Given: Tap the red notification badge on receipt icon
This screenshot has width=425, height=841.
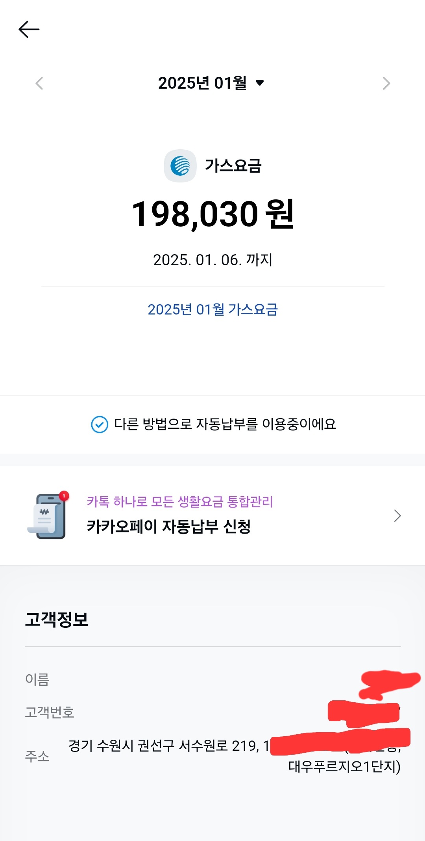Looking at the screenshot, I should tap(64, 496).
